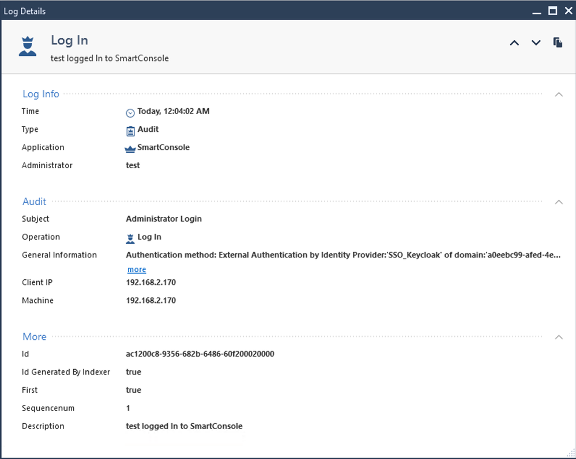Viewport: 576px width, 459px height.
Task: Click the Audit type clipboard icon
Action: 130,130
